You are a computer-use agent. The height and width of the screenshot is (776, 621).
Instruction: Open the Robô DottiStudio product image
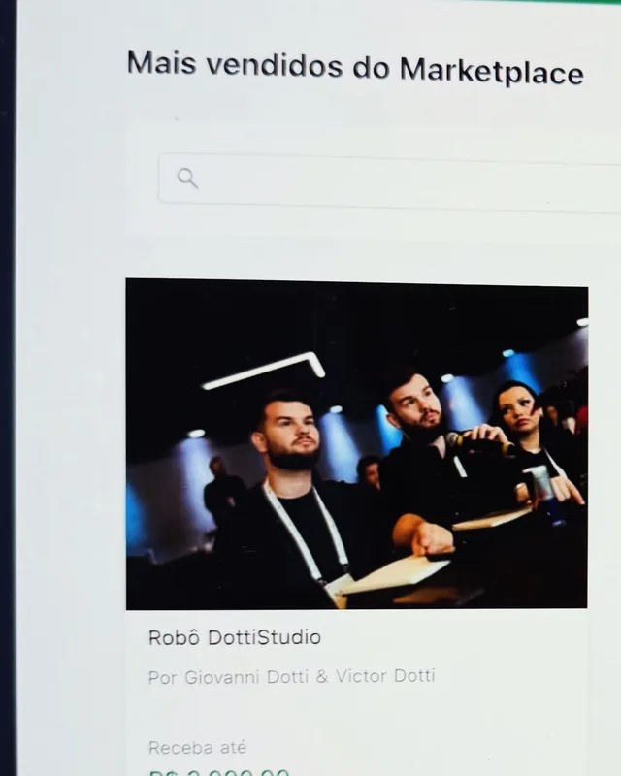357,444
